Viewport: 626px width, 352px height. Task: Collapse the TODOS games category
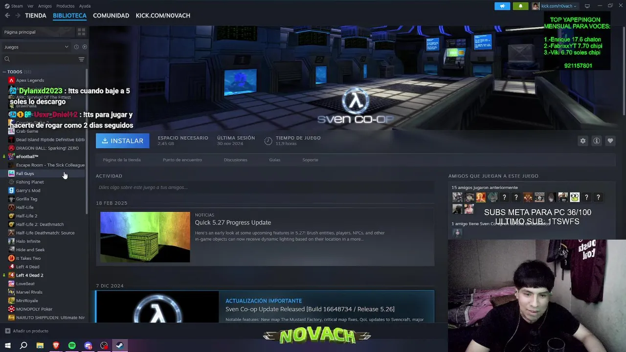[x=4, y=72]
